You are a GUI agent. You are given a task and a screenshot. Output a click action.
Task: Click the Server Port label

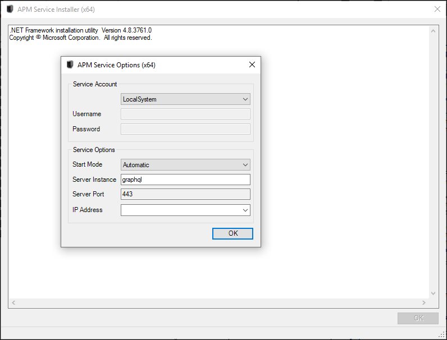88,194
